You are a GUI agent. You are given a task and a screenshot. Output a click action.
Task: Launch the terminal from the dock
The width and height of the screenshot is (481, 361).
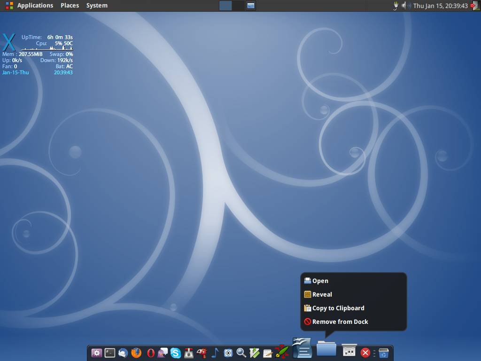tap(110, 353)
